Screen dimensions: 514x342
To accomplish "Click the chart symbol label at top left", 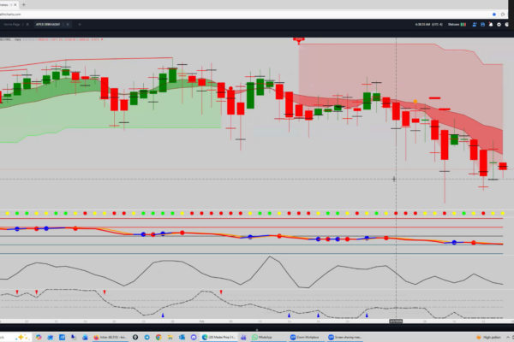I will [10, 38].
